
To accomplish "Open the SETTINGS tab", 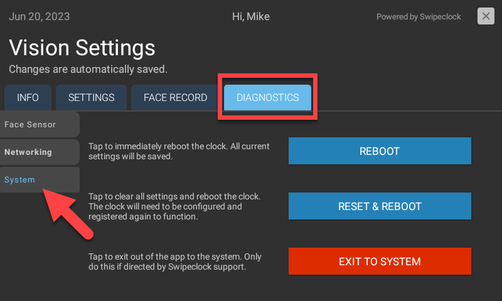I will (x=91, y=98).
